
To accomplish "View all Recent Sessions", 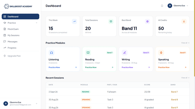I will pos(185,78).
